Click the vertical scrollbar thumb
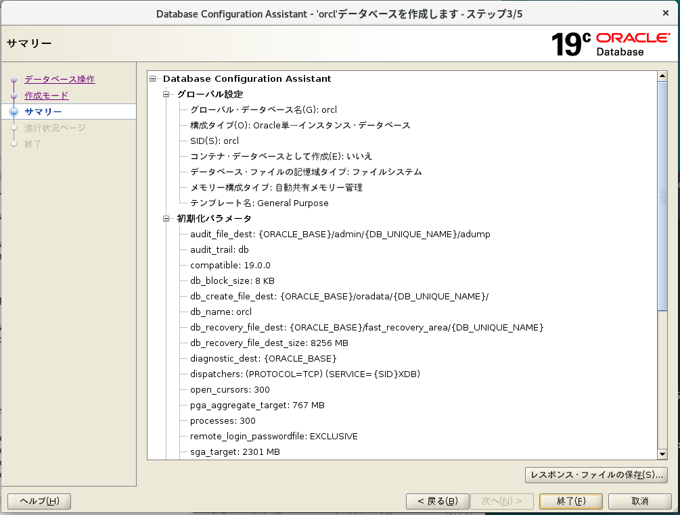 (662, 196)
